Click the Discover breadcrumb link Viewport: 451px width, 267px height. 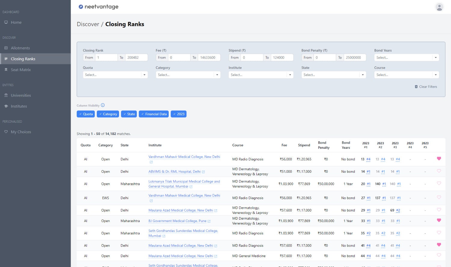coord(88,24)
